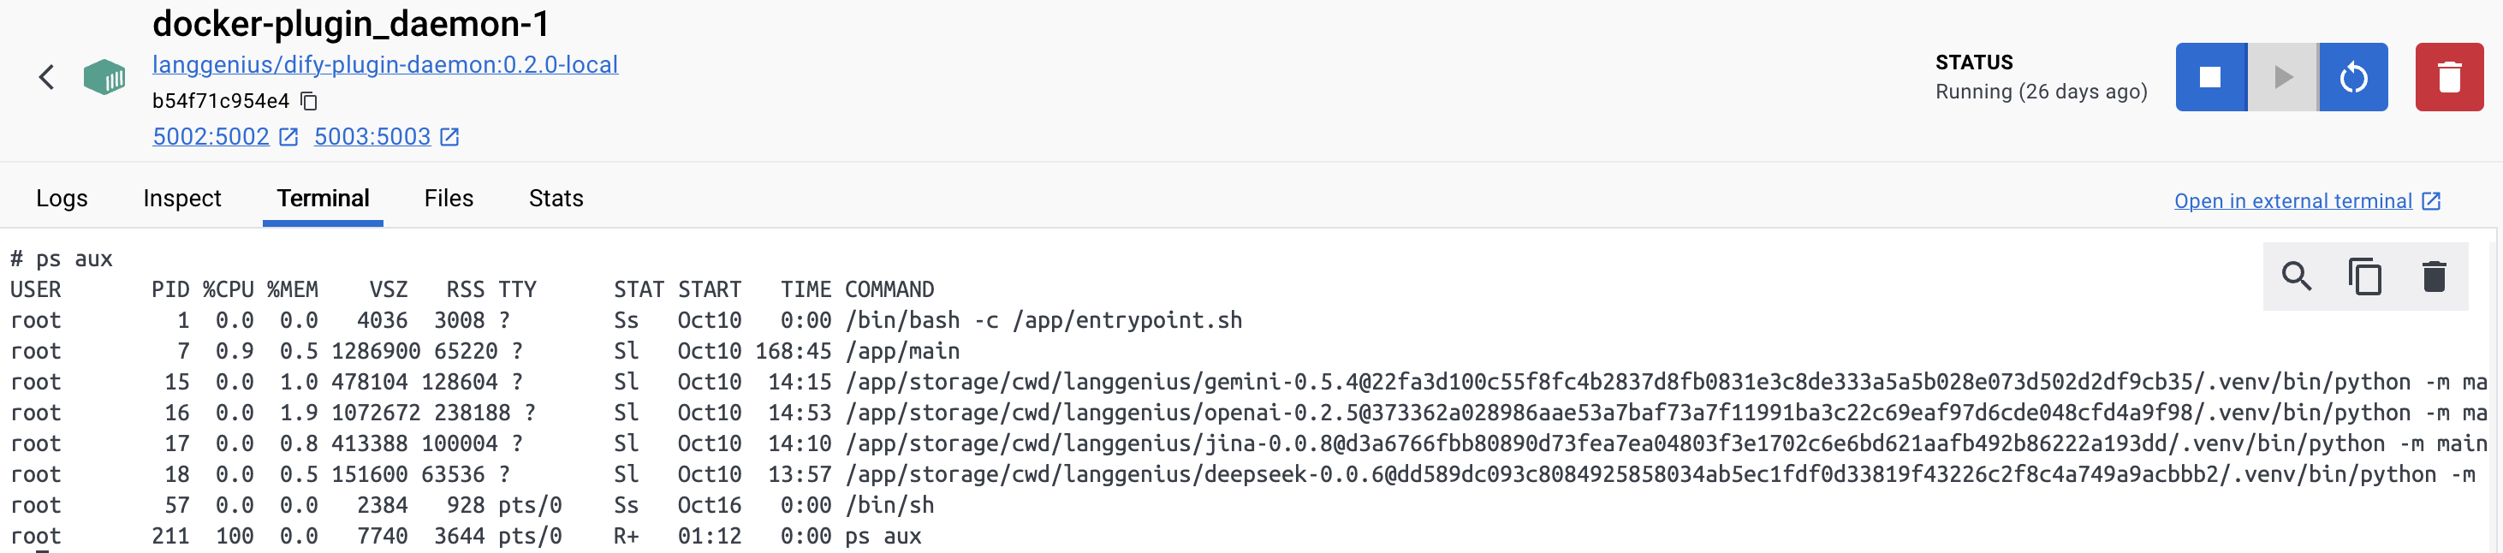Copy the container ID b54f71c954e4
The height and width of the screenshot is (553, 2503).
pos(308,101)
